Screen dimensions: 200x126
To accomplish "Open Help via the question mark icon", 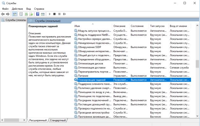I will pyautogui.click(x=38, y=14).
